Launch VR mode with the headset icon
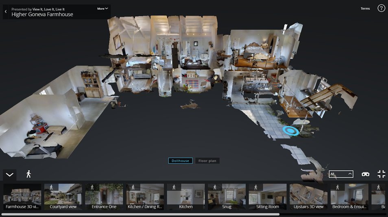The image size is (388, 217). [x=366, y=174]
